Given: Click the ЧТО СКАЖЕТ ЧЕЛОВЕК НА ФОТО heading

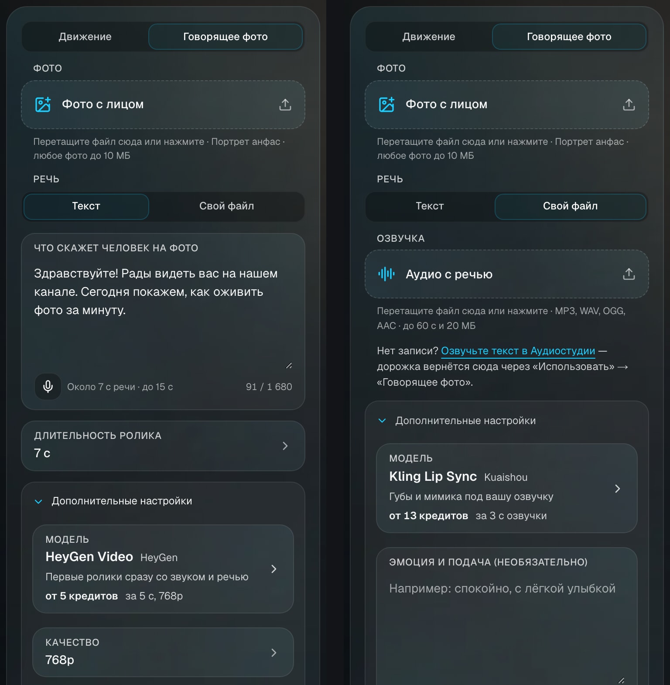Looking at the screenshot, I should (116, 248).
